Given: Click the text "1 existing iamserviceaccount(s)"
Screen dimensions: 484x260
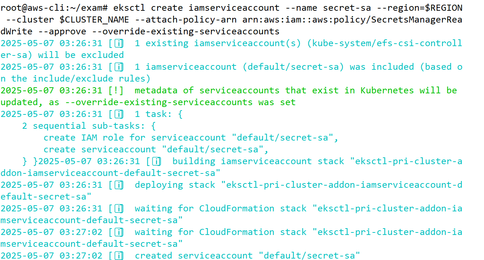Looking at the screenshot, I should (x=218, y=43).
